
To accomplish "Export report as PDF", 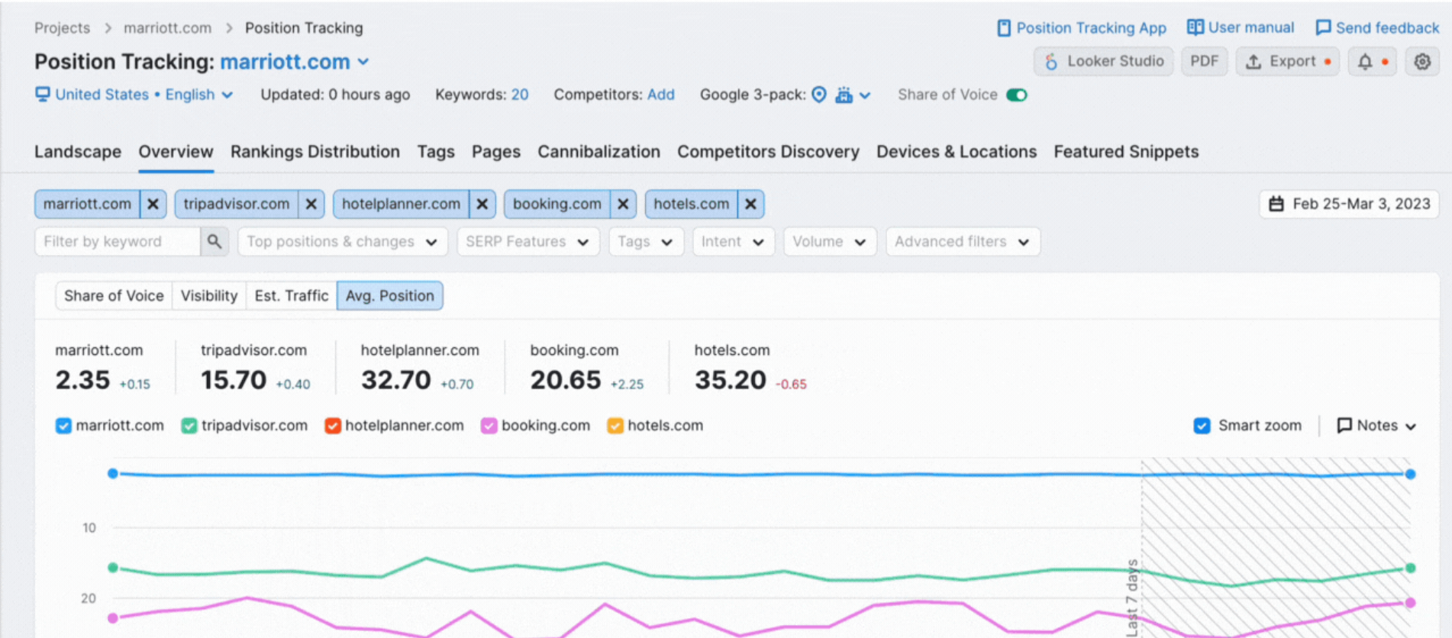I will (1204, 62).
